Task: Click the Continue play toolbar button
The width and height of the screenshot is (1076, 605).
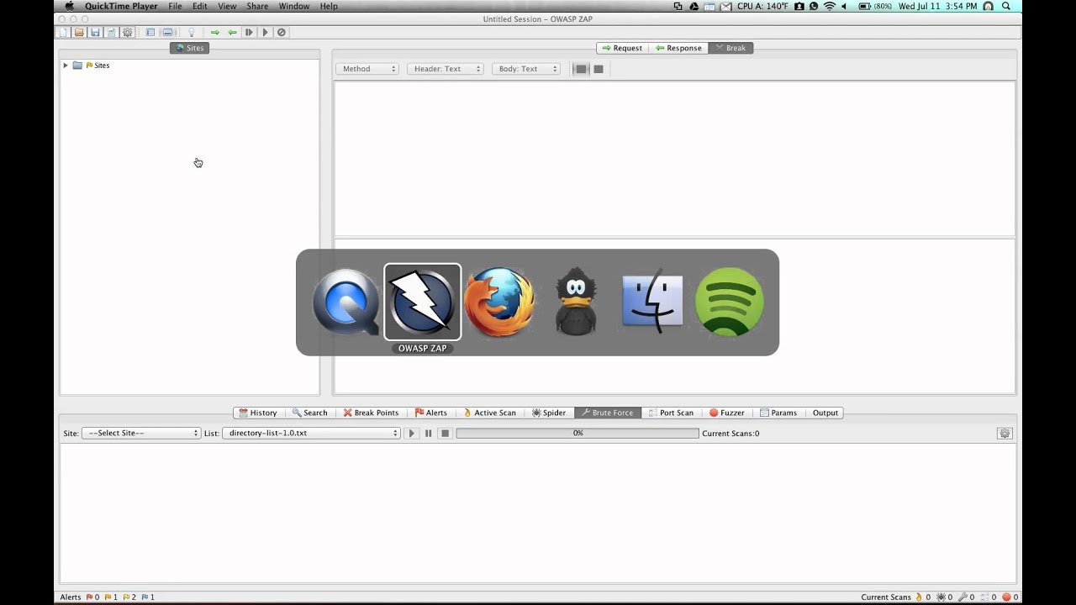Action: click(265, 32)
